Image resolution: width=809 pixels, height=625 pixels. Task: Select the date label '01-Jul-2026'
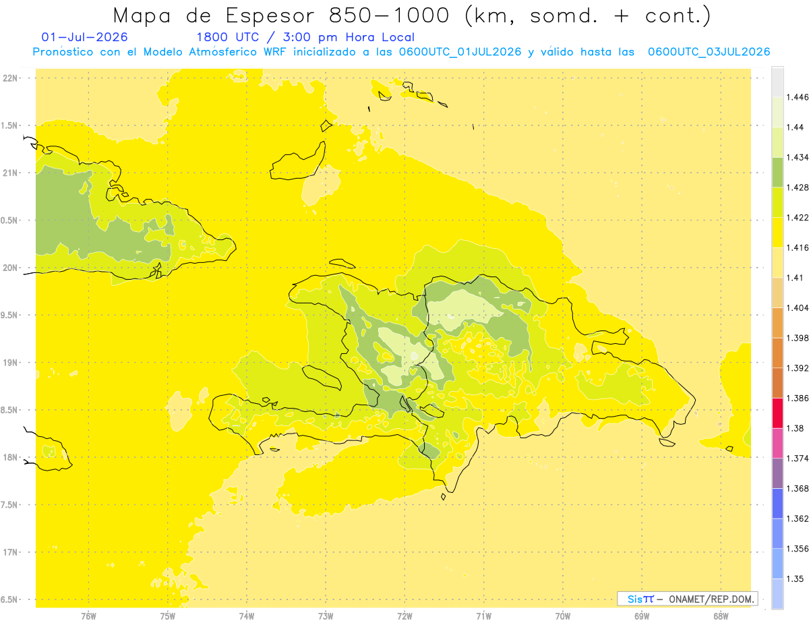point(84,37)
